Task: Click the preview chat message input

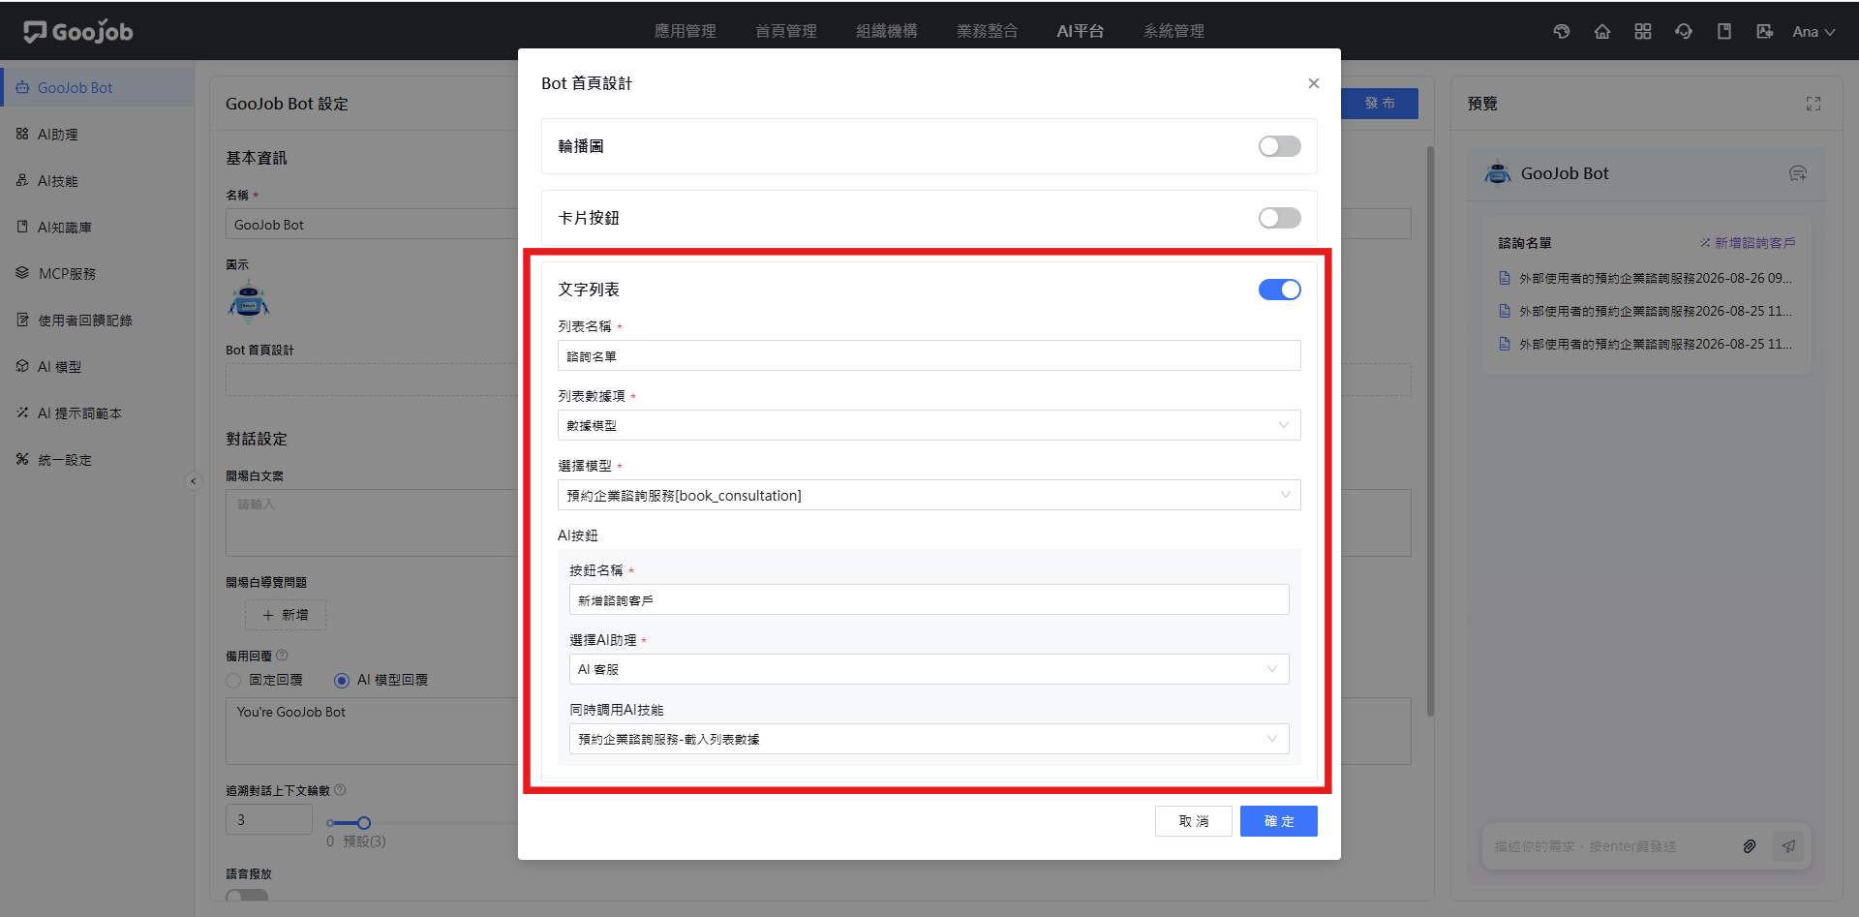Action: click(1607, 846)
